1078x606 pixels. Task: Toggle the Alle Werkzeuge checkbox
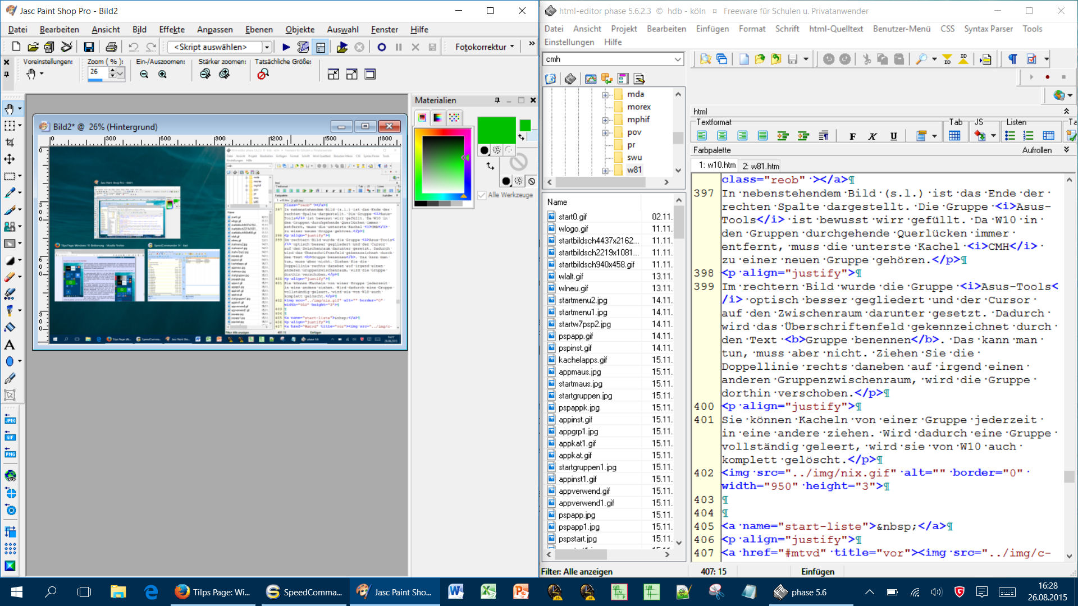(482, 195)
